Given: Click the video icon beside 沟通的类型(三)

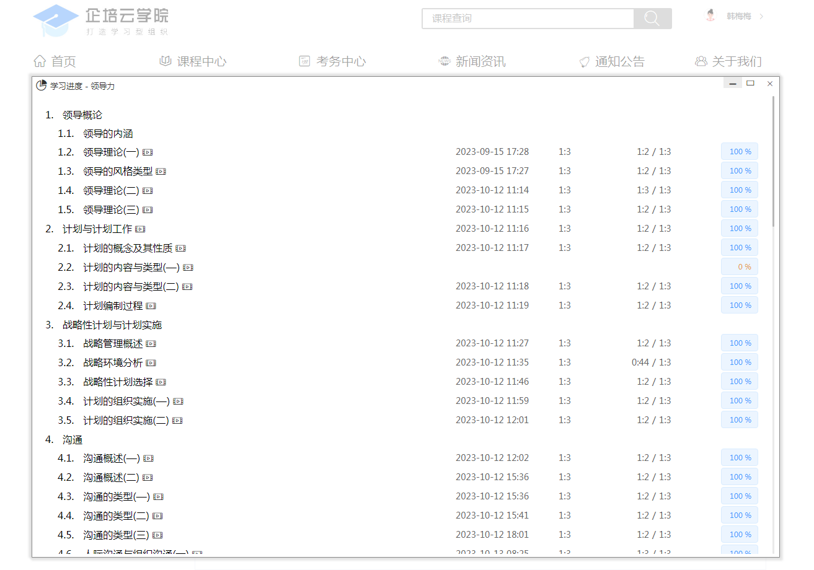Looking at the screenshot, I should pos(157,535).
